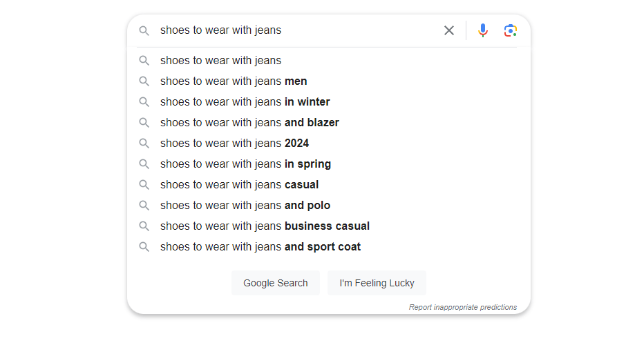This screenshot has height=345, width=635.
Task: Click the voice search microphone icon
Action: [482, 30]
